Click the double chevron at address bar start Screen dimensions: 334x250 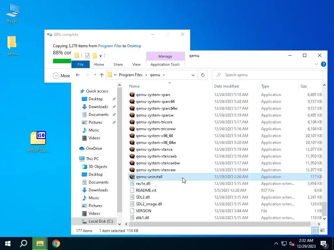(x=115, y=75)
